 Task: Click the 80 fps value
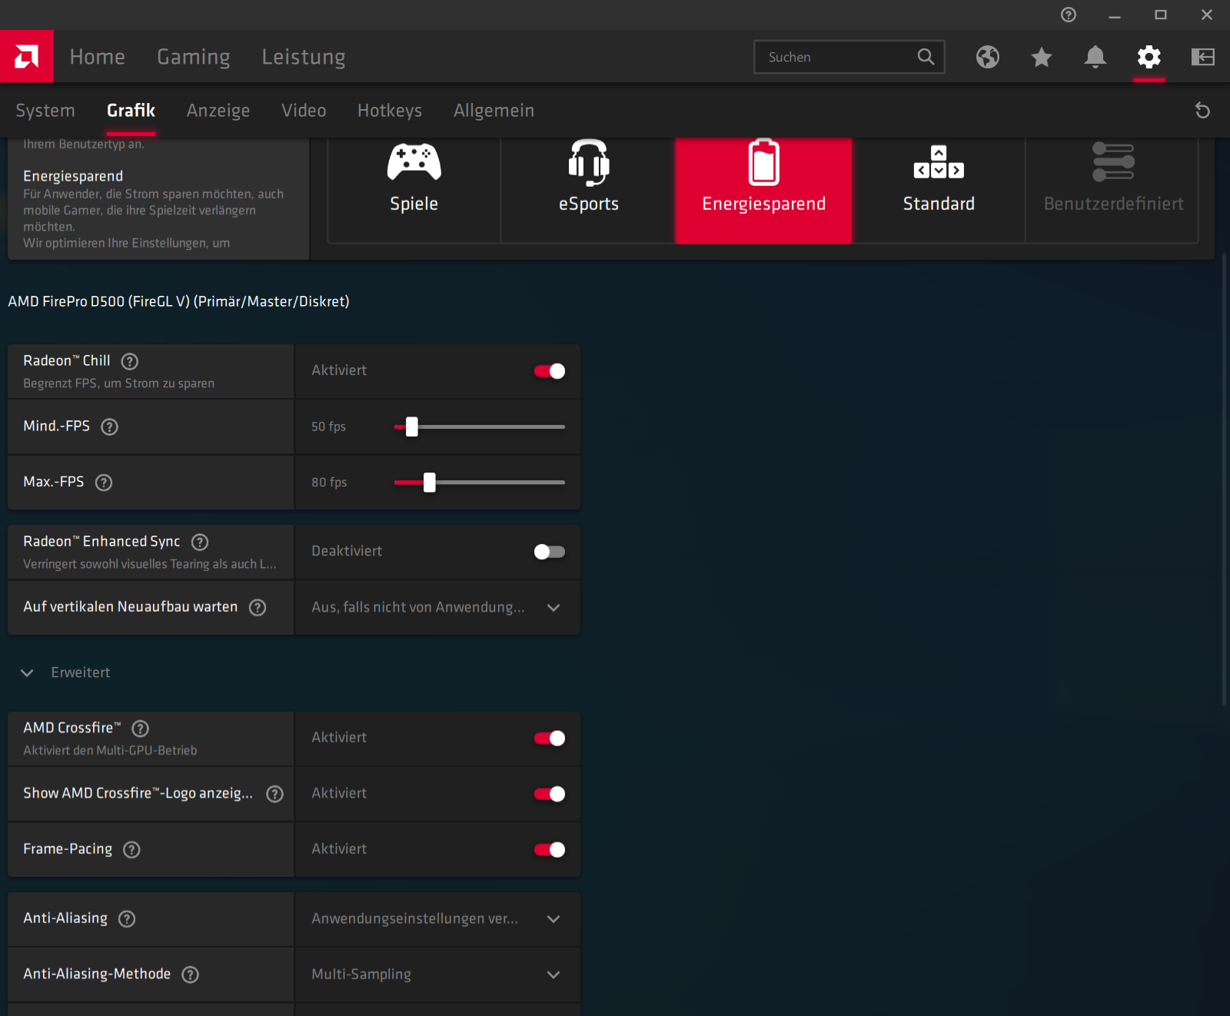(329, 482)
